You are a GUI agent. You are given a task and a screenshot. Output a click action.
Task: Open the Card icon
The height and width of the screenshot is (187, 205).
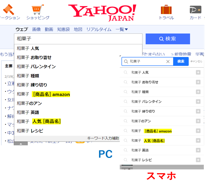point(195,9)
